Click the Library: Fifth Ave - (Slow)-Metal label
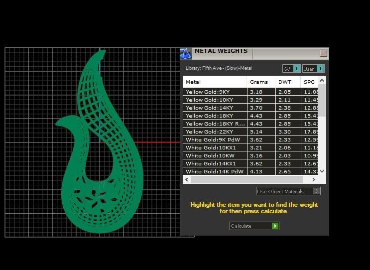The height and width of the screenshot is (270, 370). point(219,68)
